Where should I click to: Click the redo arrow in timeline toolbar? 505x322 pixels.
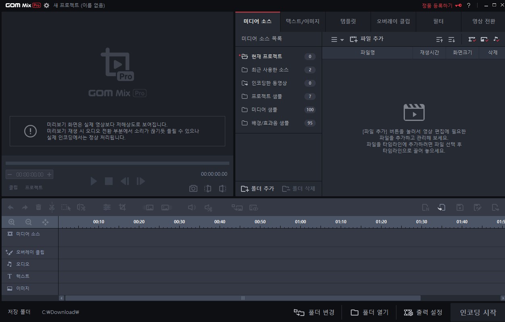click(x=25, y=208)
